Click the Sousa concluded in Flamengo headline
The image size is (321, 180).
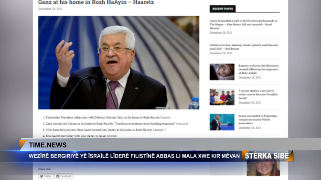pyautogui.click(x=258, y=120)
